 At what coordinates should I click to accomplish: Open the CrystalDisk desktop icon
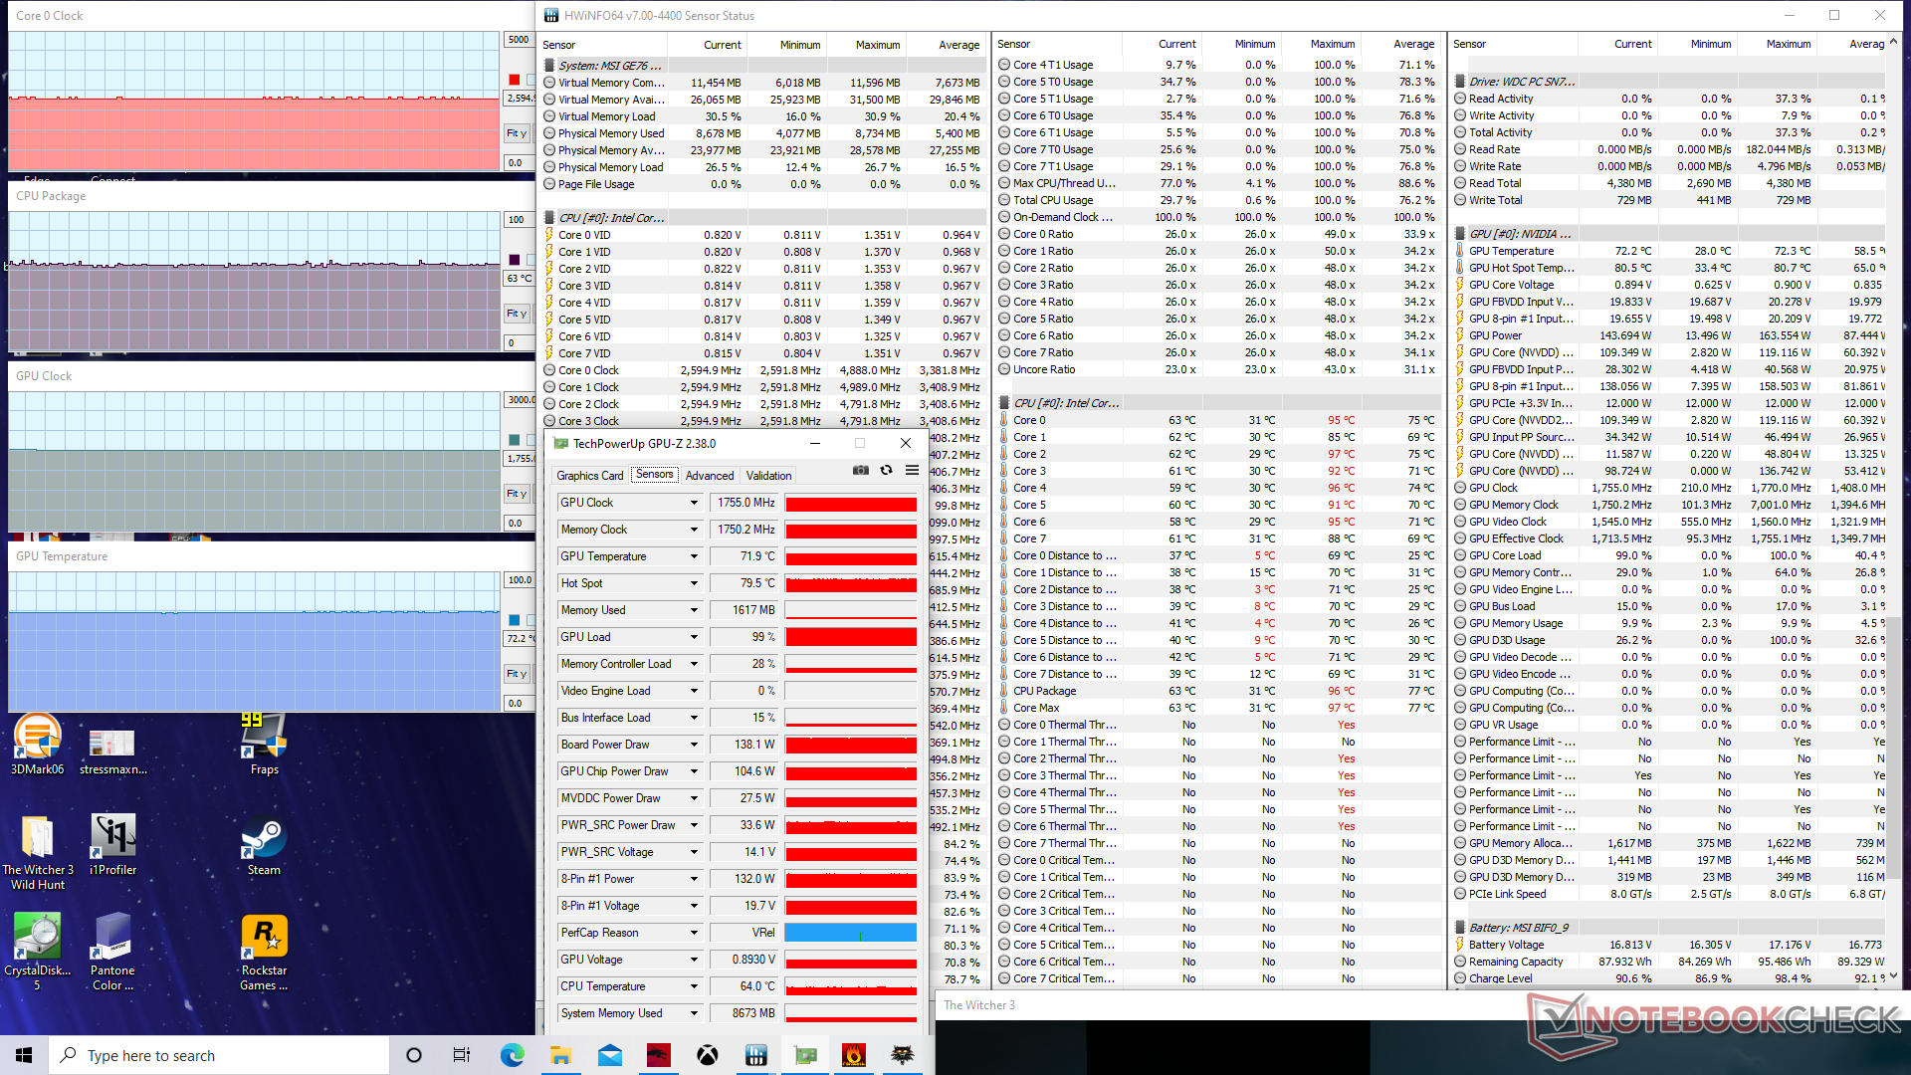pos(38,952)
